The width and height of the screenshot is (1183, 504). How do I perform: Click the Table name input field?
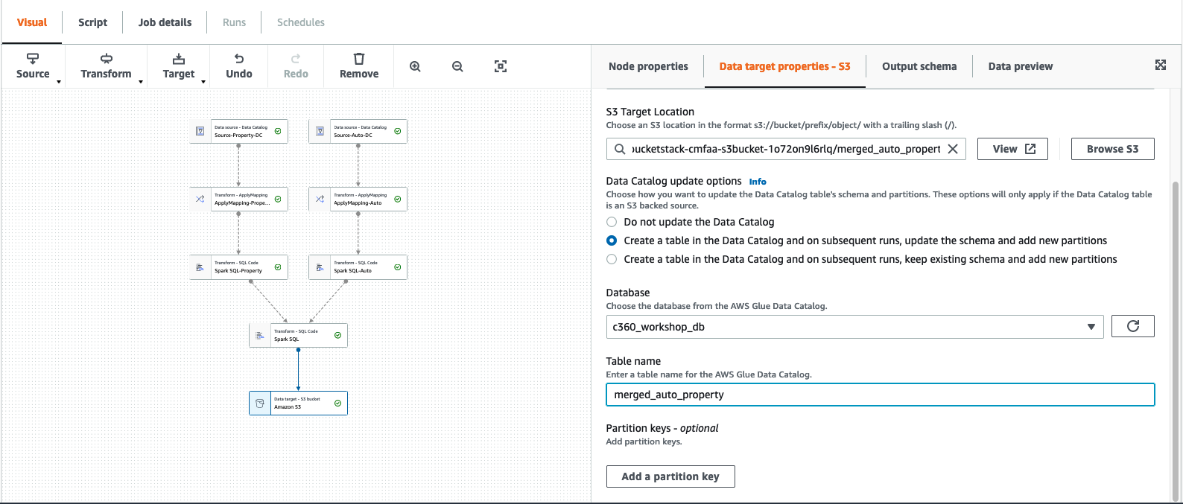880,395
